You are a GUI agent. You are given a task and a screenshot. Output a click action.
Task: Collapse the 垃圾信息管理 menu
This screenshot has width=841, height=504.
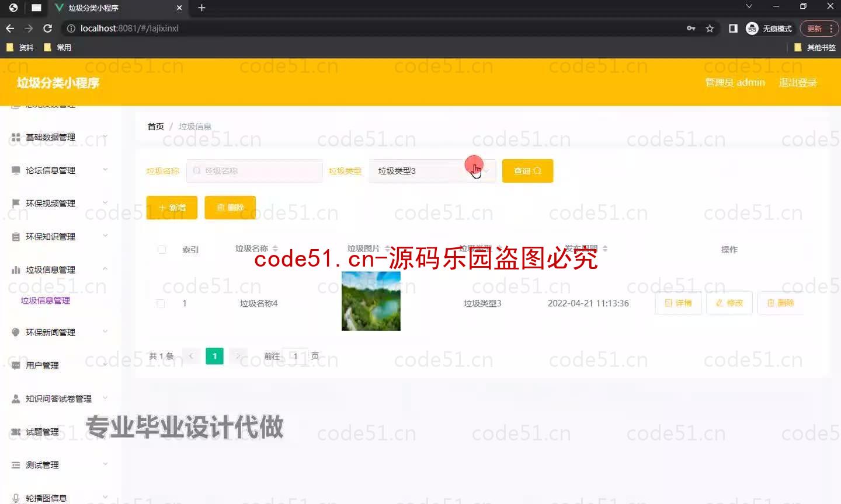click(105, 269)
